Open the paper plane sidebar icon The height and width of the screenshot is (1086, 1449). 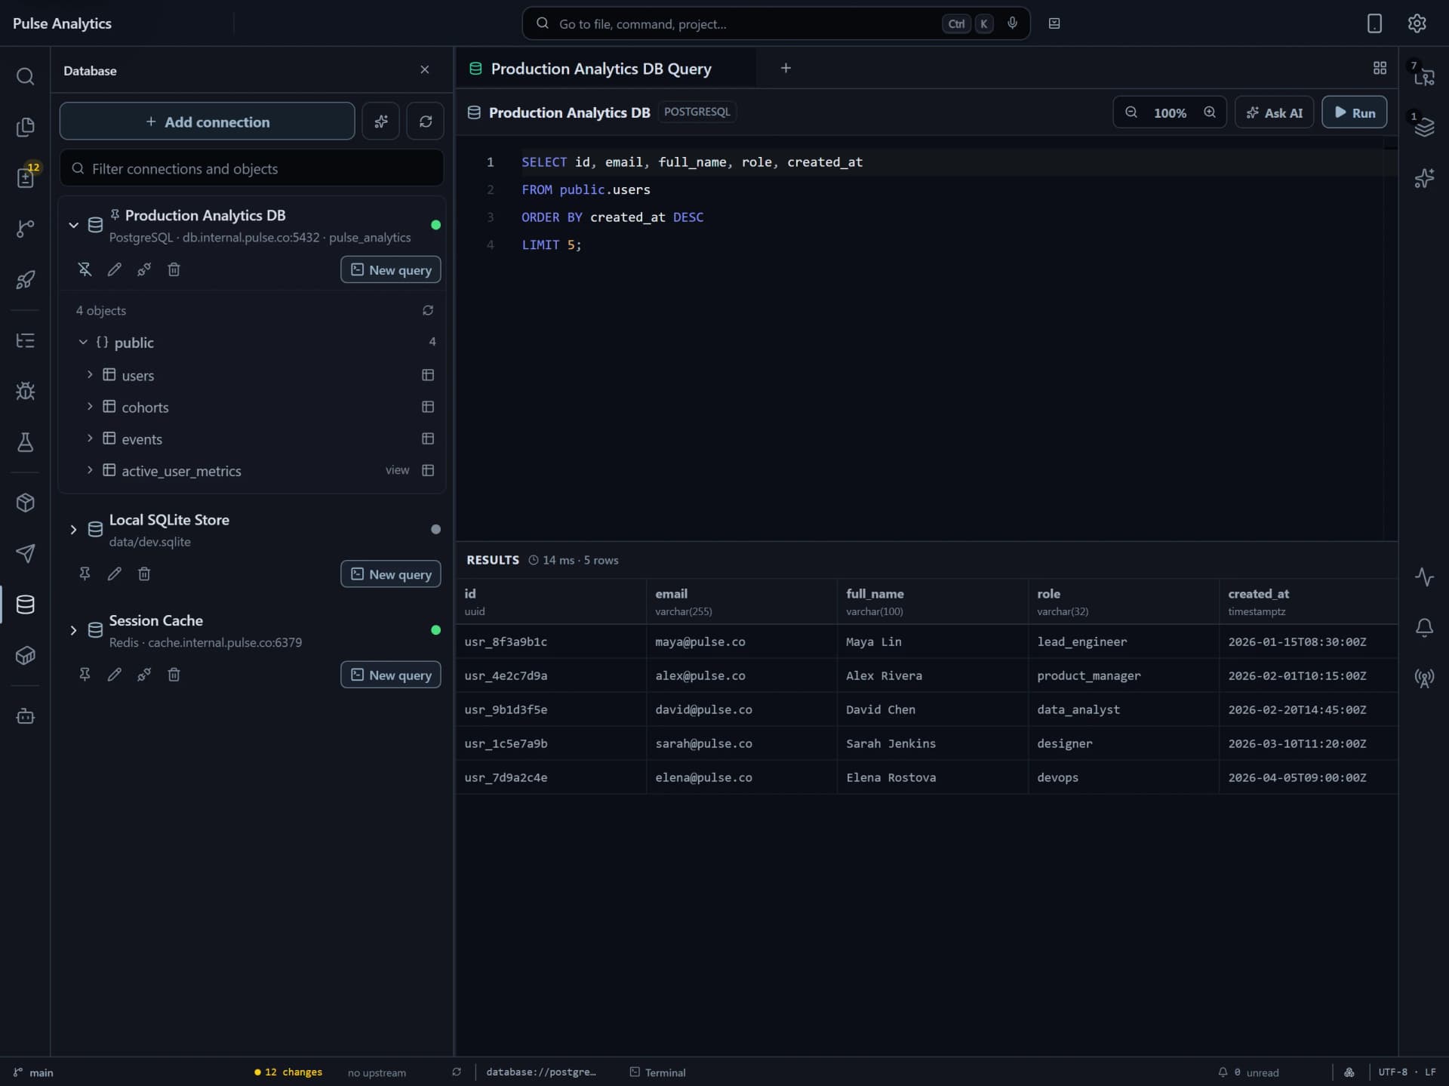coord(25,553)
